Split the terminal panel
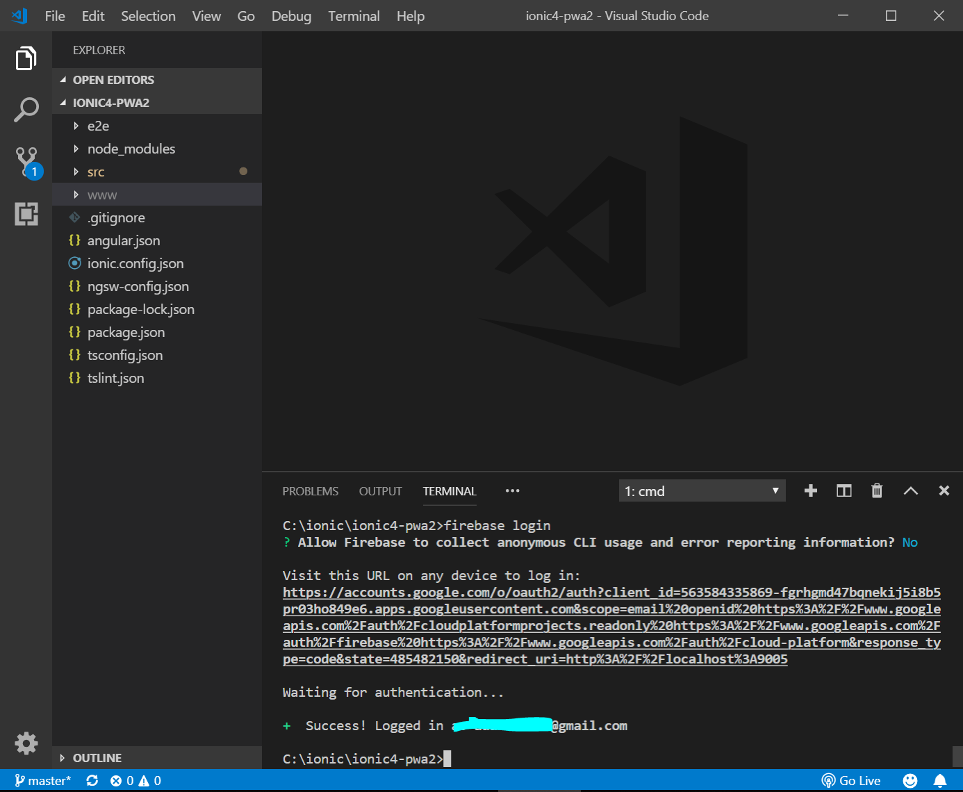 (x=843, y=491)
